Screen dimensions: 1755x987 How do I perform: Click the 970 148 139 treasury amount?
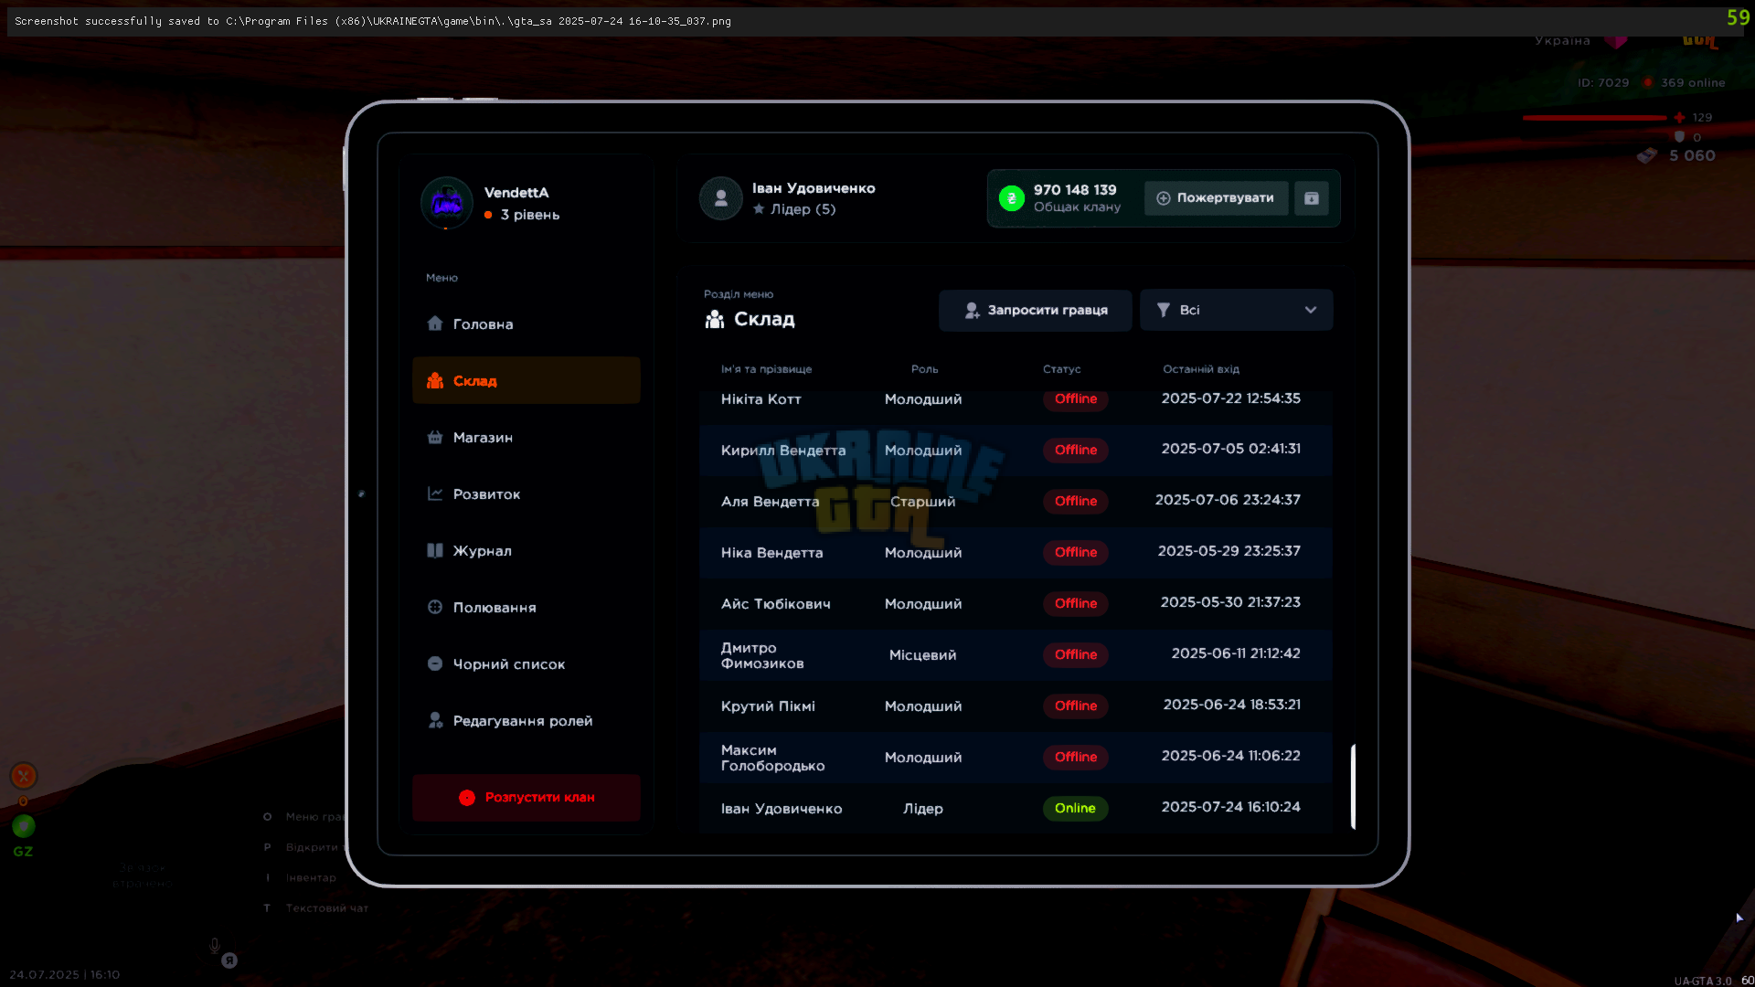1075,189
